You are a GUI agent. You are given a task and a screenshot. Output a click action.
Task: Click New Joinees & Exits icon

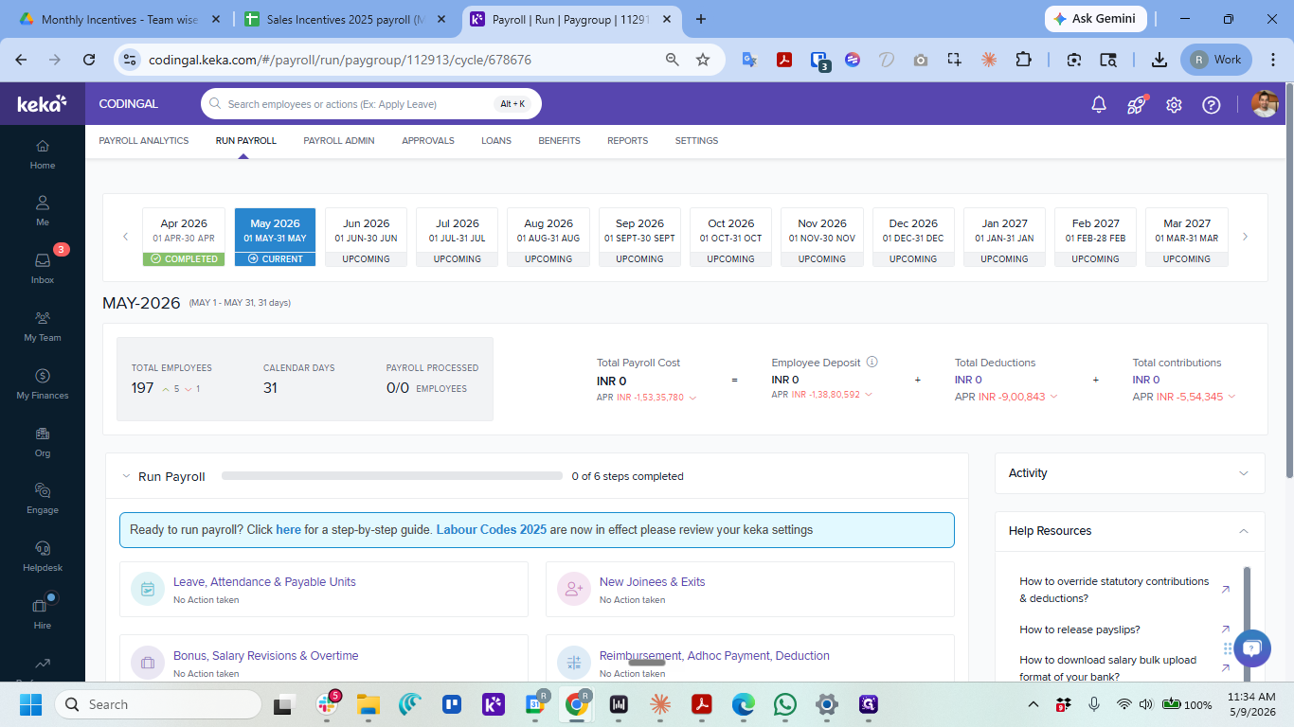coord(574,589)
